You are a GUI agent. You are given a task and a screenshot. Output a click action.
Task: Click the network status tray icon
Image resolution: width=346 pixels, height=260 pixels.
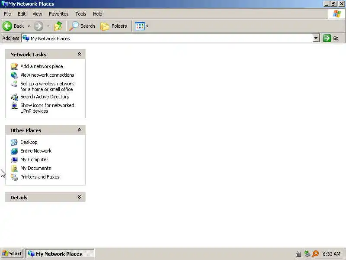307,253
